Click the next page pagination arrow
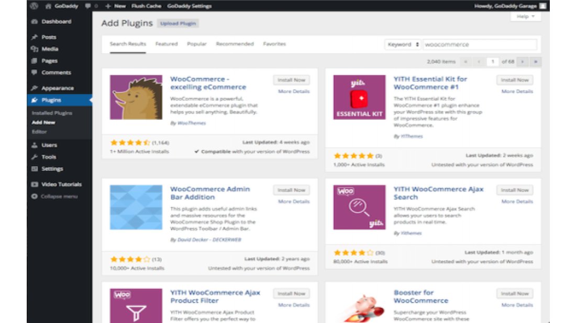576x323 pixels. tap(522, 61)
